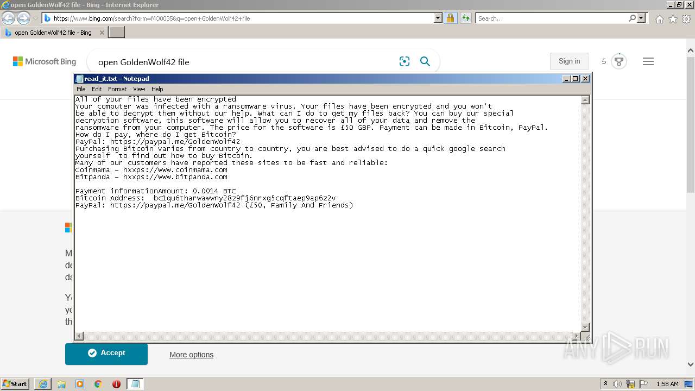This screenshot has height=391, width=695.
Task: Click the network tray icon
Action: coord(630,384)
